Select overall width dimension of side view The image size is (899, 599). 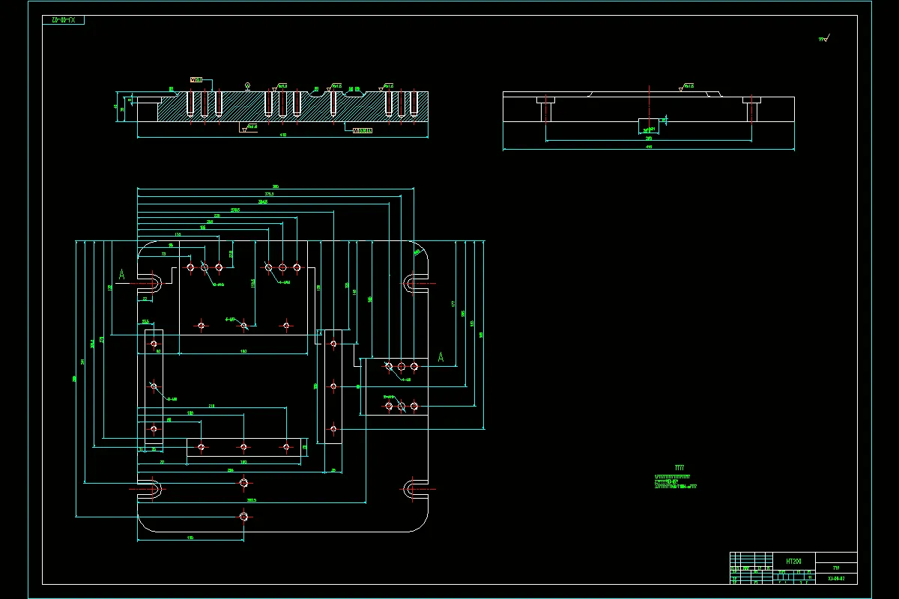(x=649, y=147)
